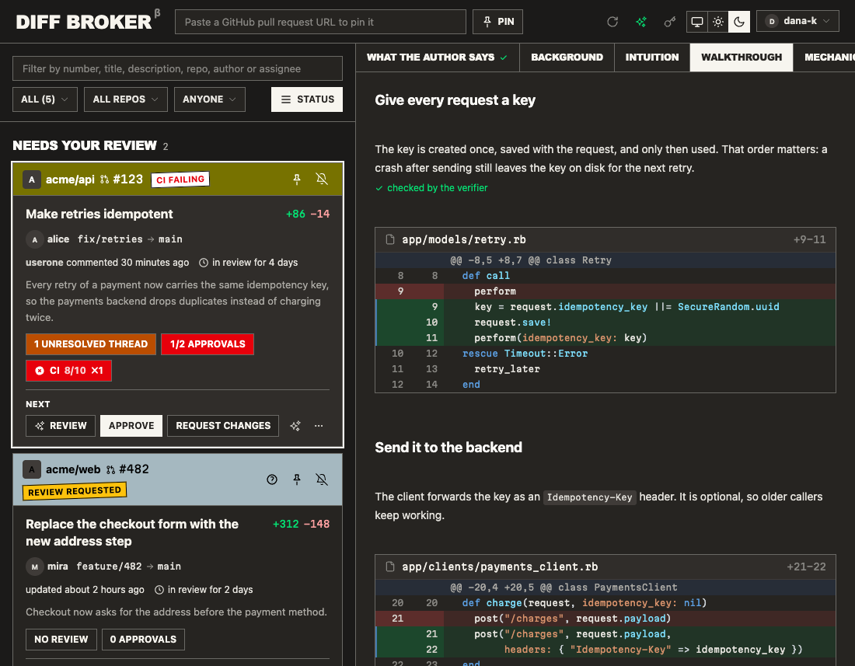Image resolution: width=855 pixels, height=666 pixels.
Task: Open the WHAT THE AUTHOR SAYS tab
Action: tap(438, 58)
